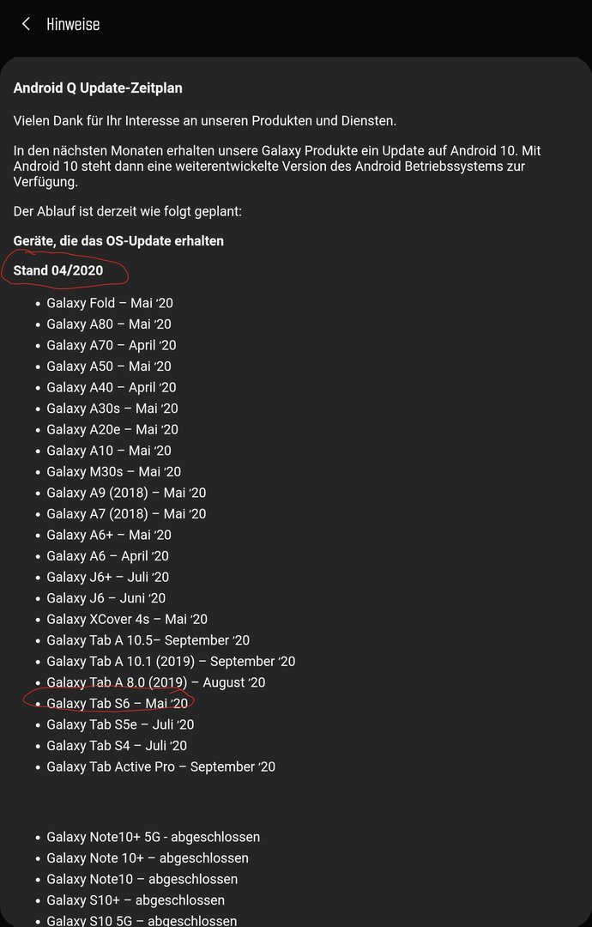Tap the Galaxy S10+ abgeschlossen entry
592x927 pixels.
pos(136,900)
